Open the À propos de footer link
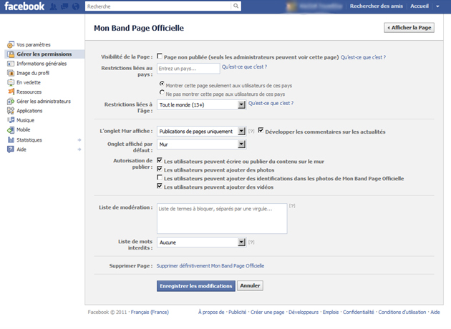The image size is (451, 329). [211, 312]
